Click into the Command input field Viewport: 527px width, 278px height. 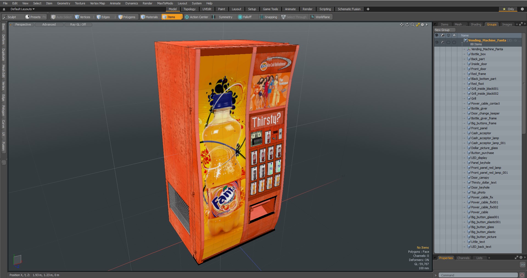(x=478, y=275)
